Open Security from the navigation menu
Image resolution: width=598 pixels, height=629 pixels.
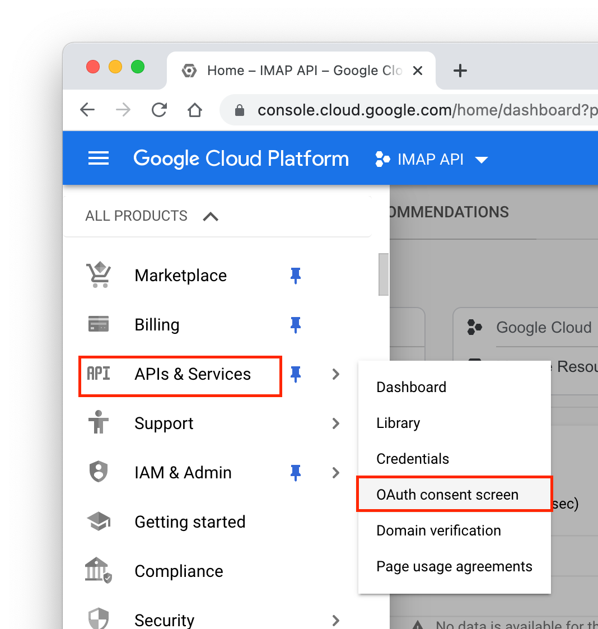[x=164, y=620]
